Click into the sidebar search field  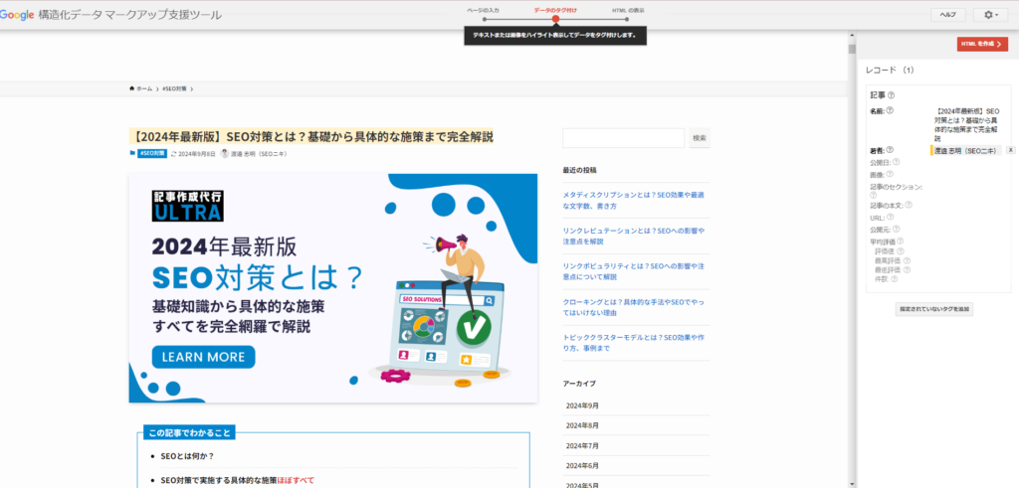(x=623, y=138)
